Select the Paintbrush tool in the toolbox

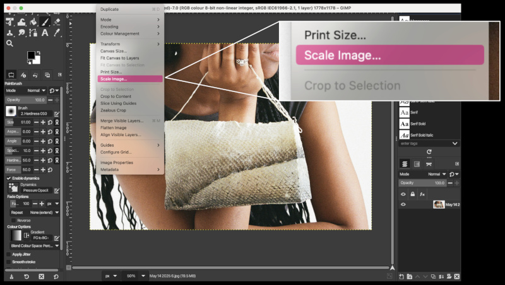45,21
